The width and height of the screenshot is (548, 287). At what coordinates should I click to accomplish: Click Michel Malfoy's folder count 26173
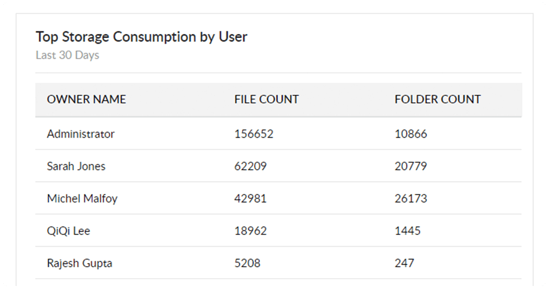tap(410, 198)
